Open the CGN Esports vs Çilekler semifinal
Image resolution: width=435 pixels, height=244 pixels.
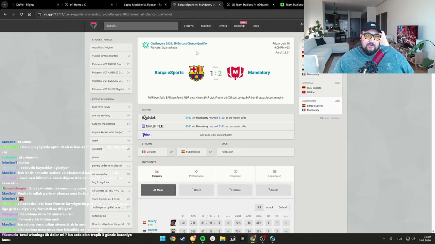point(320,87)
